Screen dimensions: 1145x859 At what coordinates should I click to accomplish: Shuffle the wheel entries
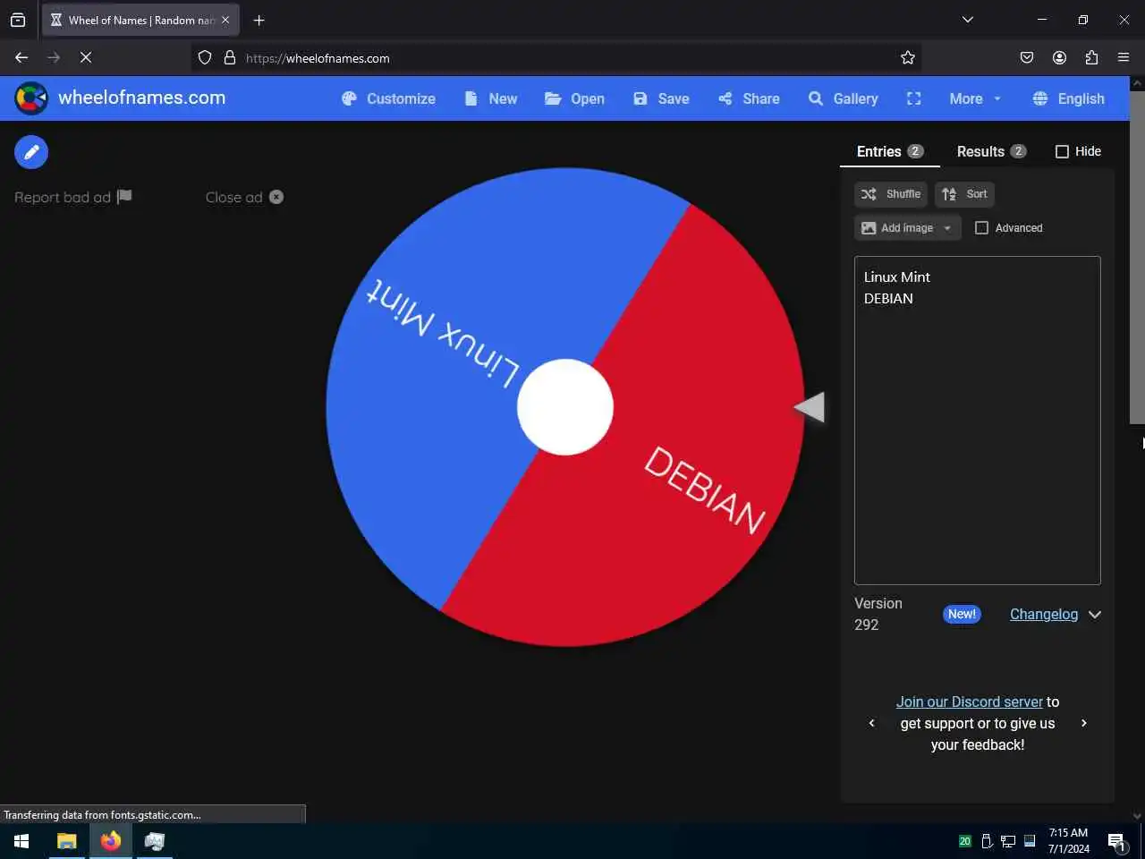(890, 194)
